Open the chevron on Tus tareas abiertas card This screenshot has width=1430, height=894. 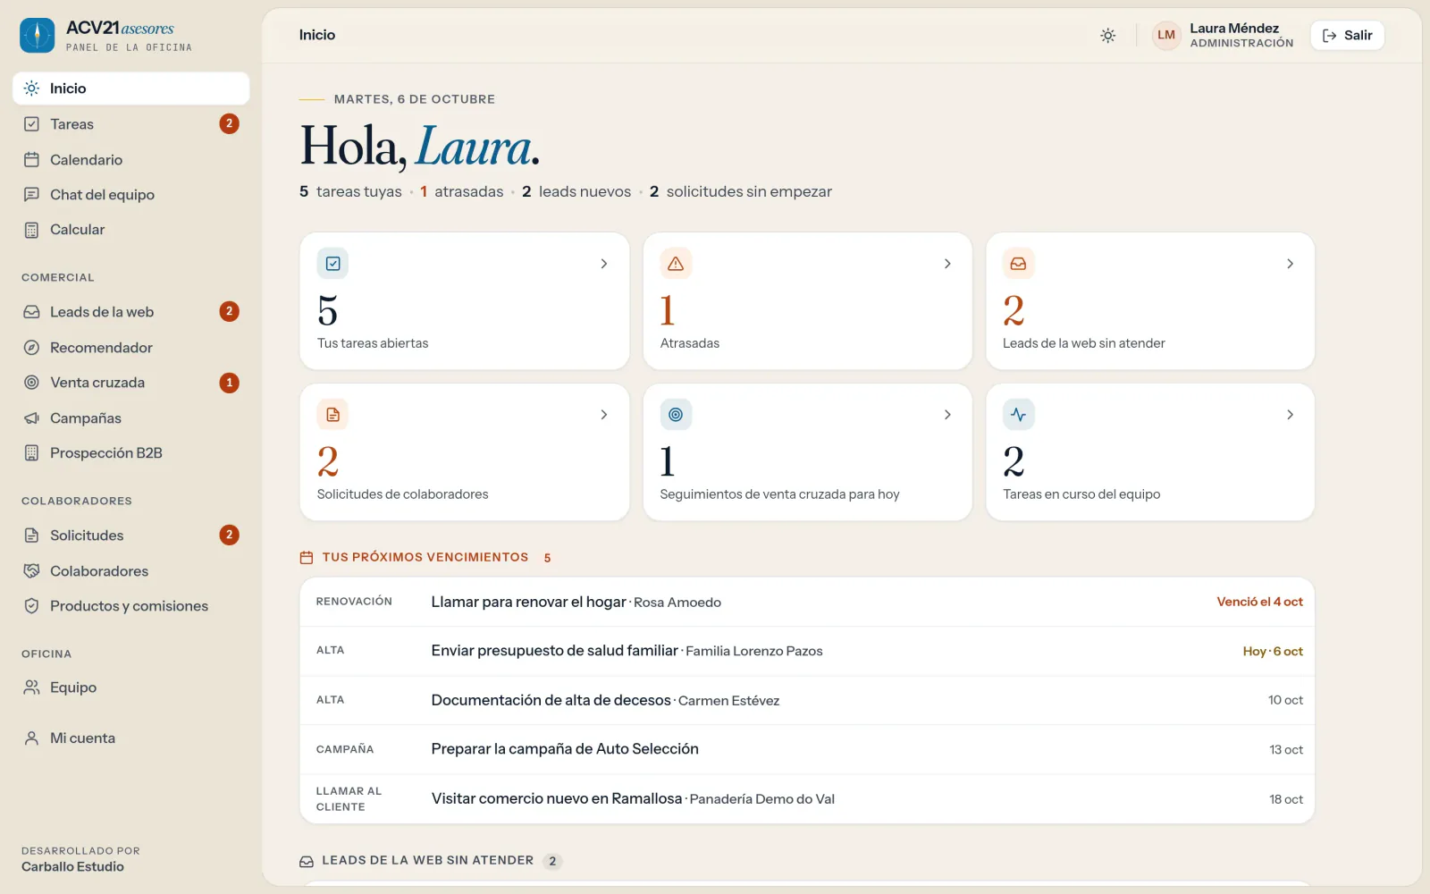pos(604,264)
